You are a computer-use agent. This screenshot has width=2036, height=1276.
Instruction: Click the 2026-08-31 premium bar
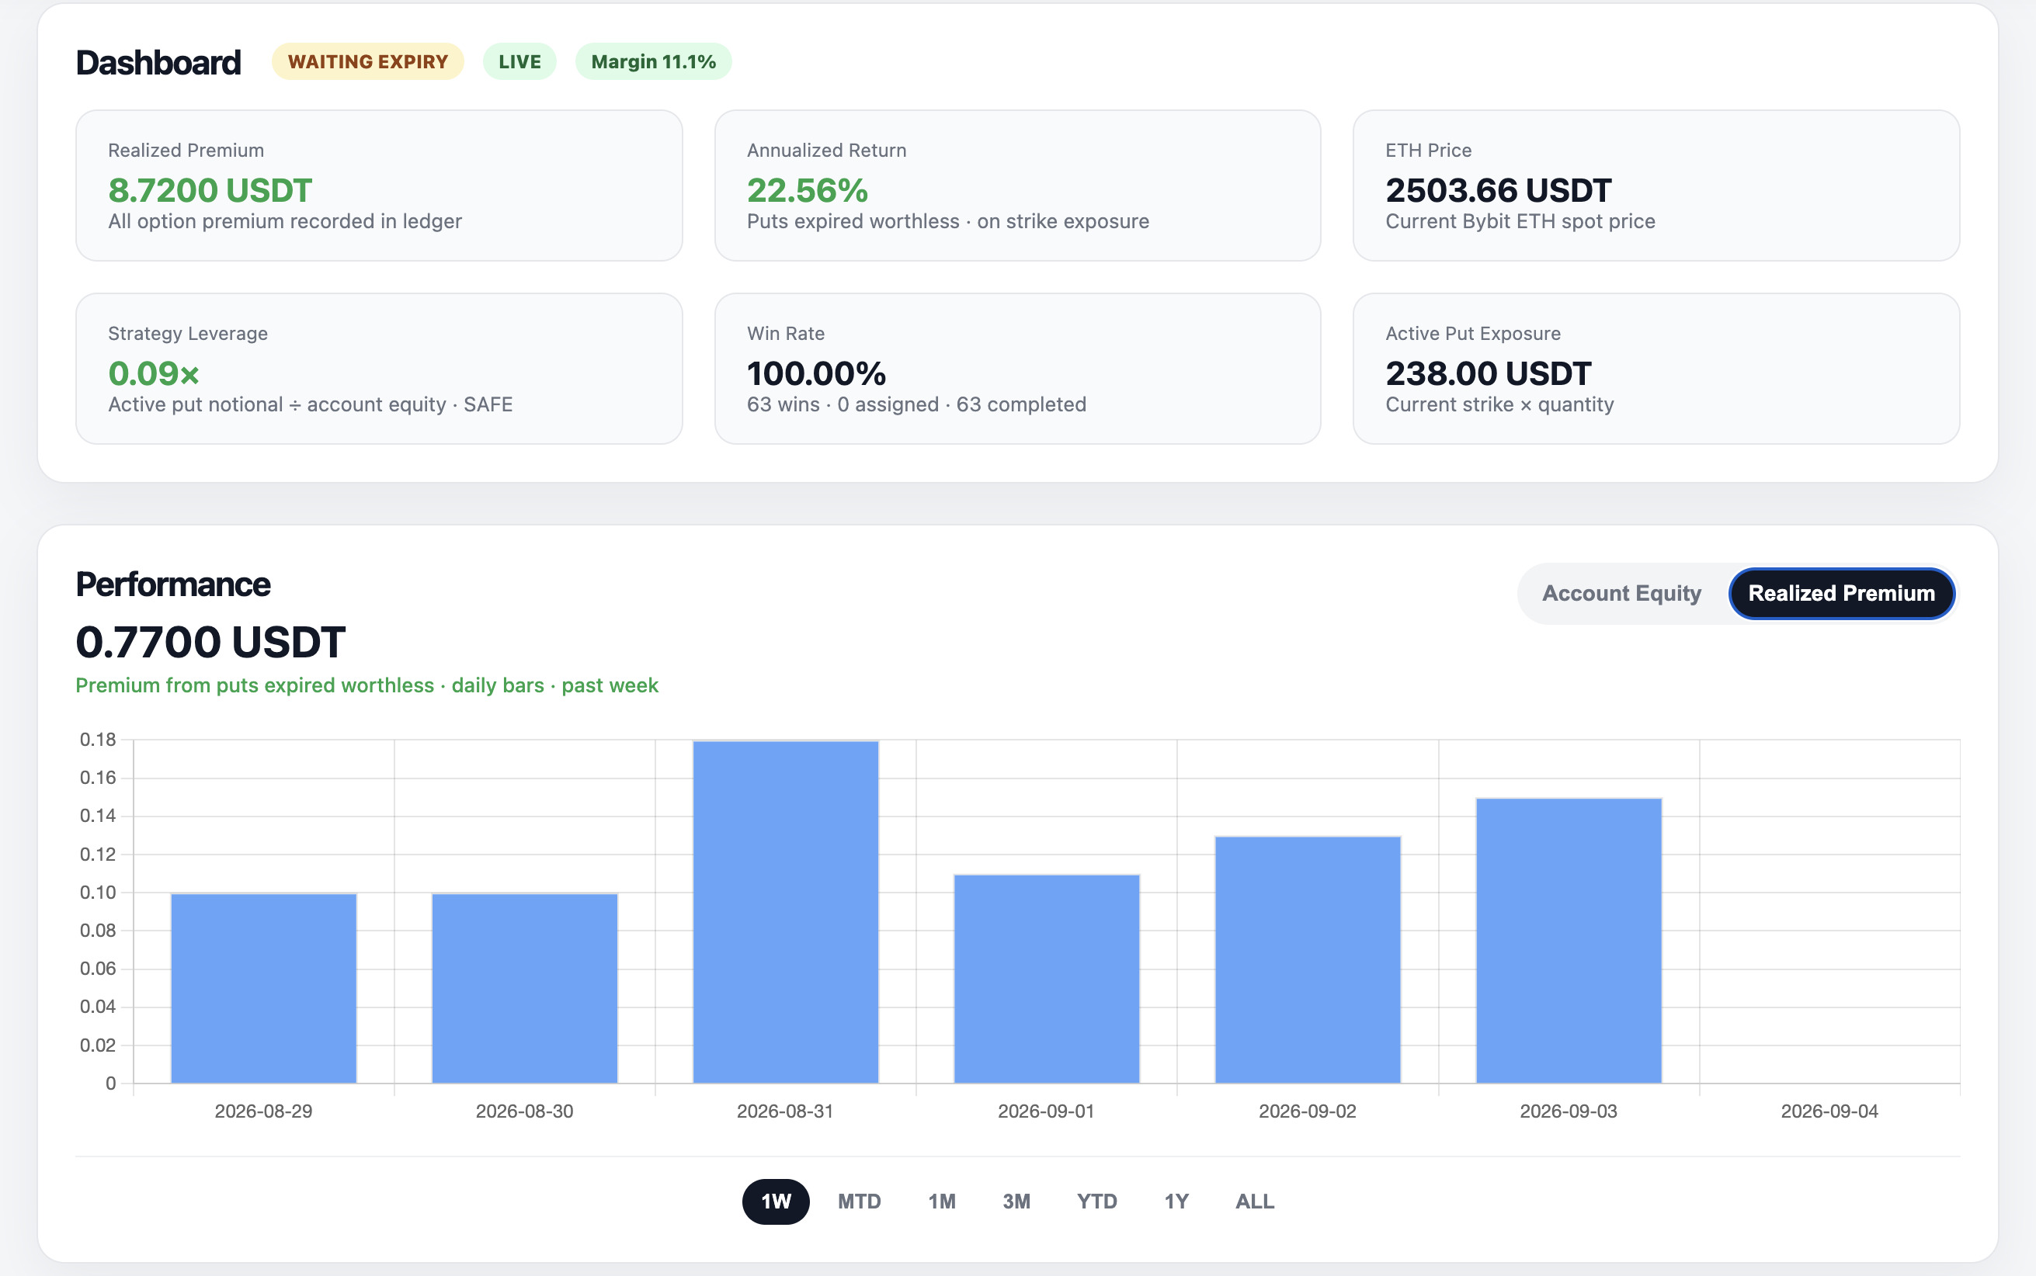[x=786, y=911]
